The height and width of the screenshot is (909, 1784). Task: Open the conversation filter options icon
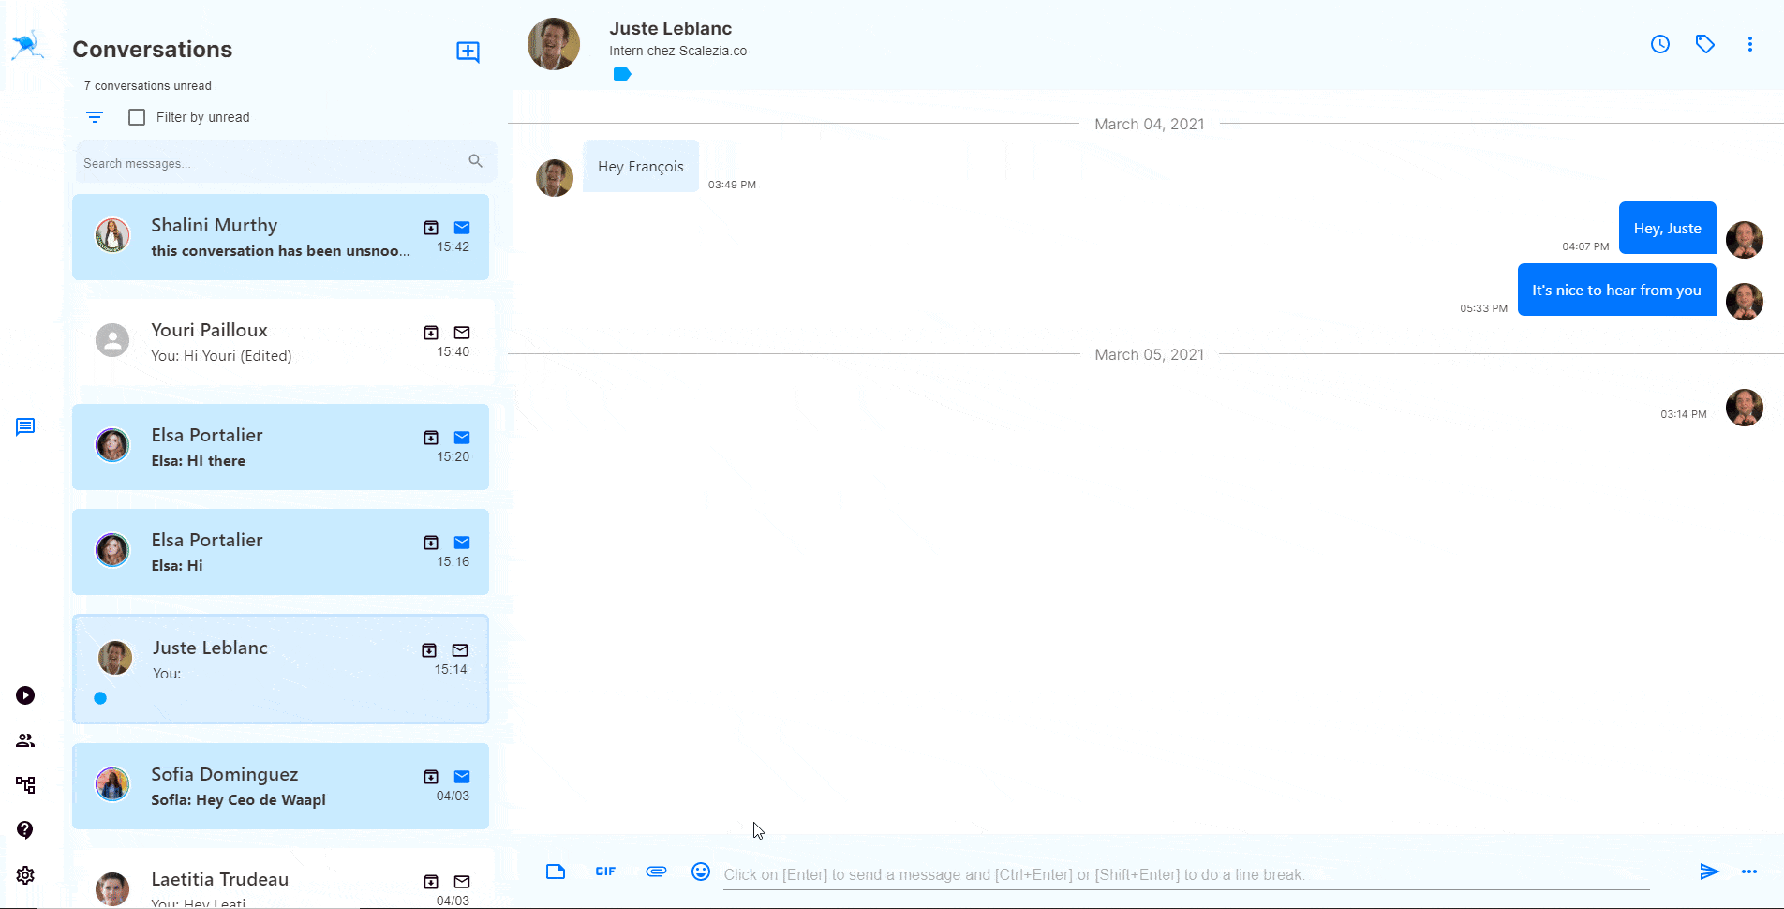(x=95, y=117)
